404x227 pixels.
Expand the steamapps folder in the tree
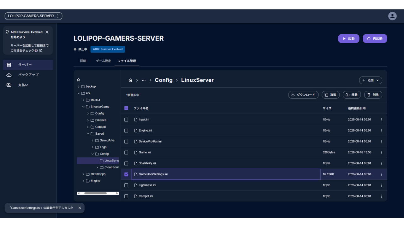point(83,174)
